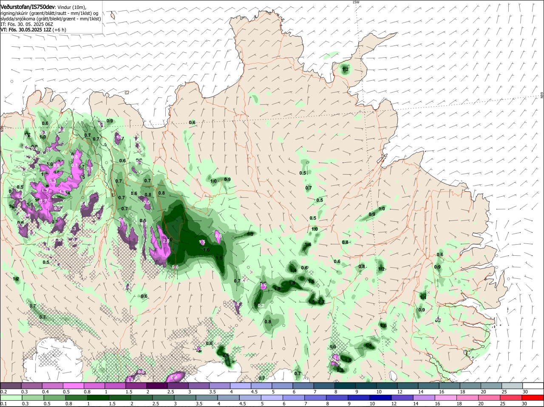
Task: Pick upper legend swatch between 12 and 14
Action: 408,386
